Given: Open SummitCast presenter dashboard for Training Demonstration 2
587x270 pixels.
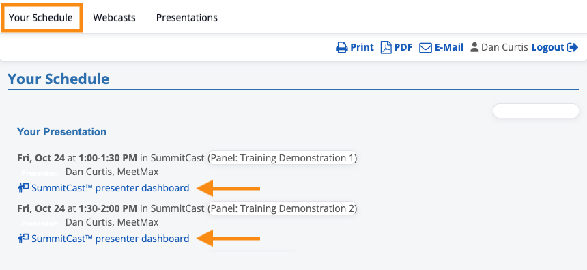Looking at the screenshot, I should coord(111,238).
